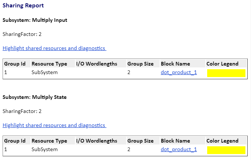Click I/O Wordlengths header in Multiply Input table

(97, 64)
